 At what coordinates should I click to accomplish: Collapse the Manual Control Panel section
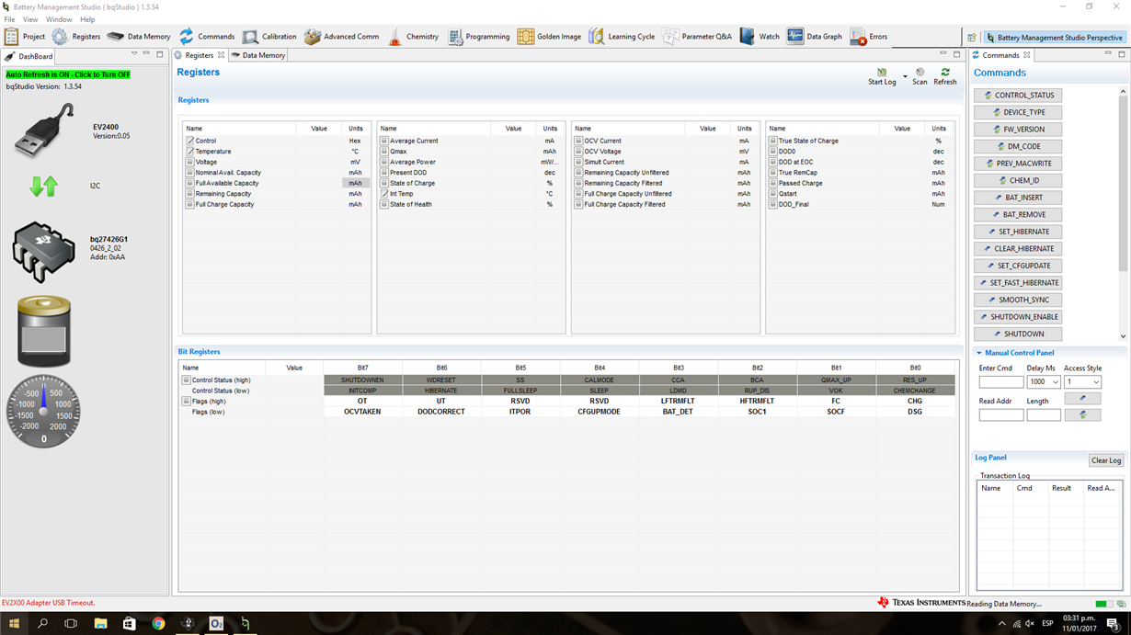tap(979, 353)
